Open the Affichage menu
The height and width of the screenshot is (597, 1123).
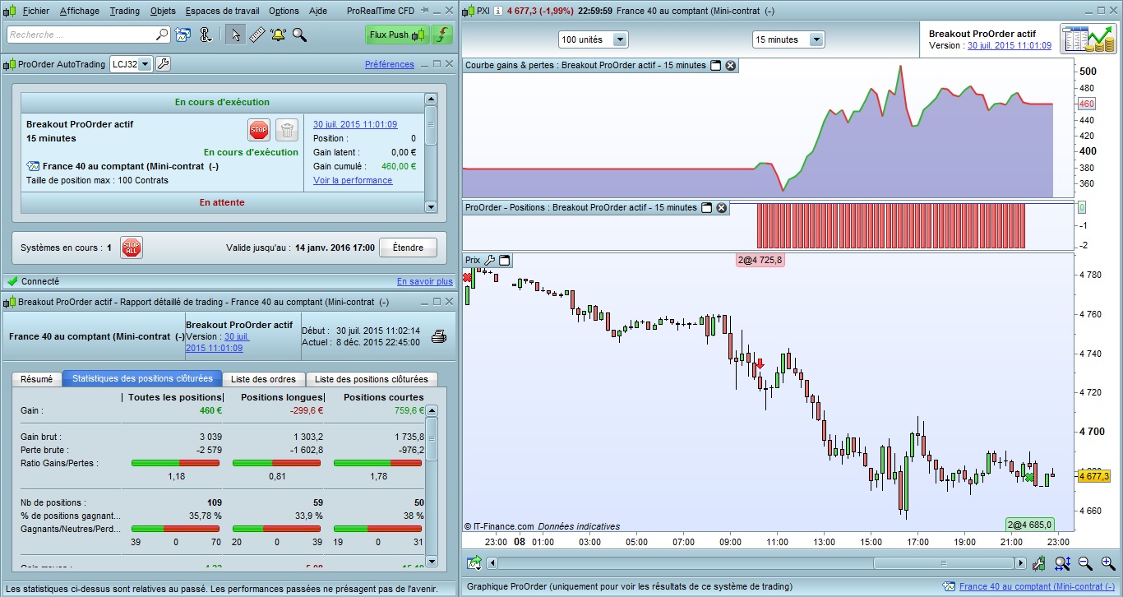coord(80,12)
